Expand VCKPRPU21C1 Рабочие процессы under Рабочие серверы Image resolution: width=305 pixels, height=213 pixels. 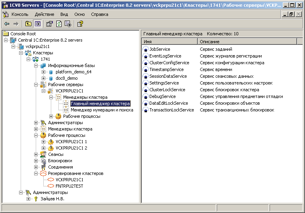click(x=51, y=116)
